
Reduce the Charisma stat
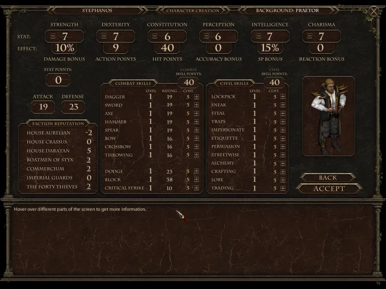pos(310,37)
